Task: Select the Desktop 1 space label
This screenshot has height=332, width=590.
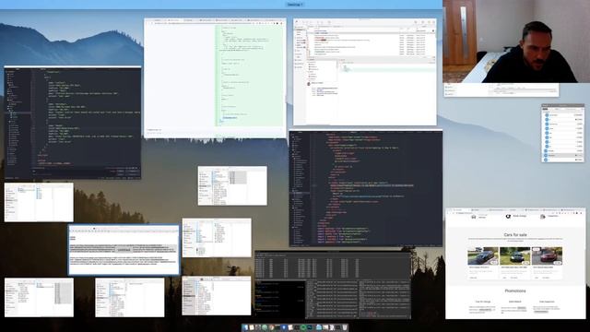Action: pos(295,5)
